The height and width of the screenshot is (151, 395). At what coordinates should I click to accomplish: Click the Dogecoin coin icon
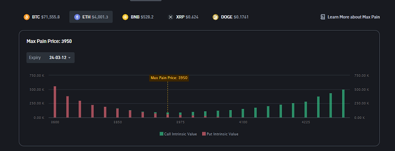(x=215, y=17)
